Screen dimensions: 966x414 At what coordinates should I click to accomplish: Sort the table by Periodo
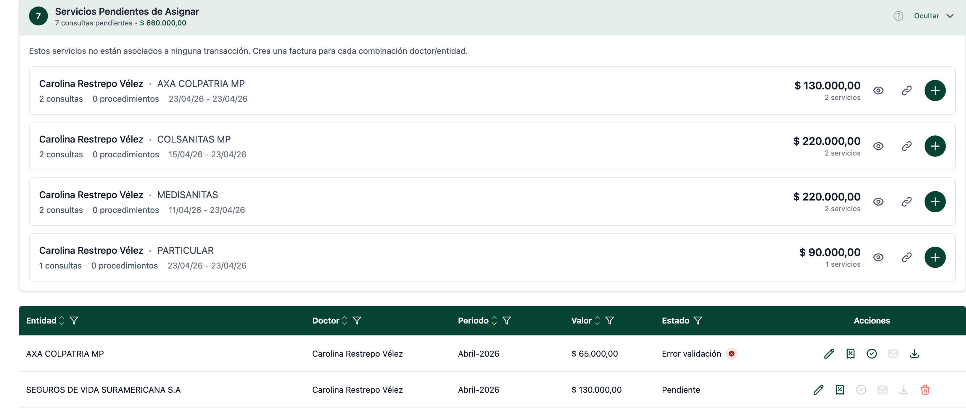494,321
